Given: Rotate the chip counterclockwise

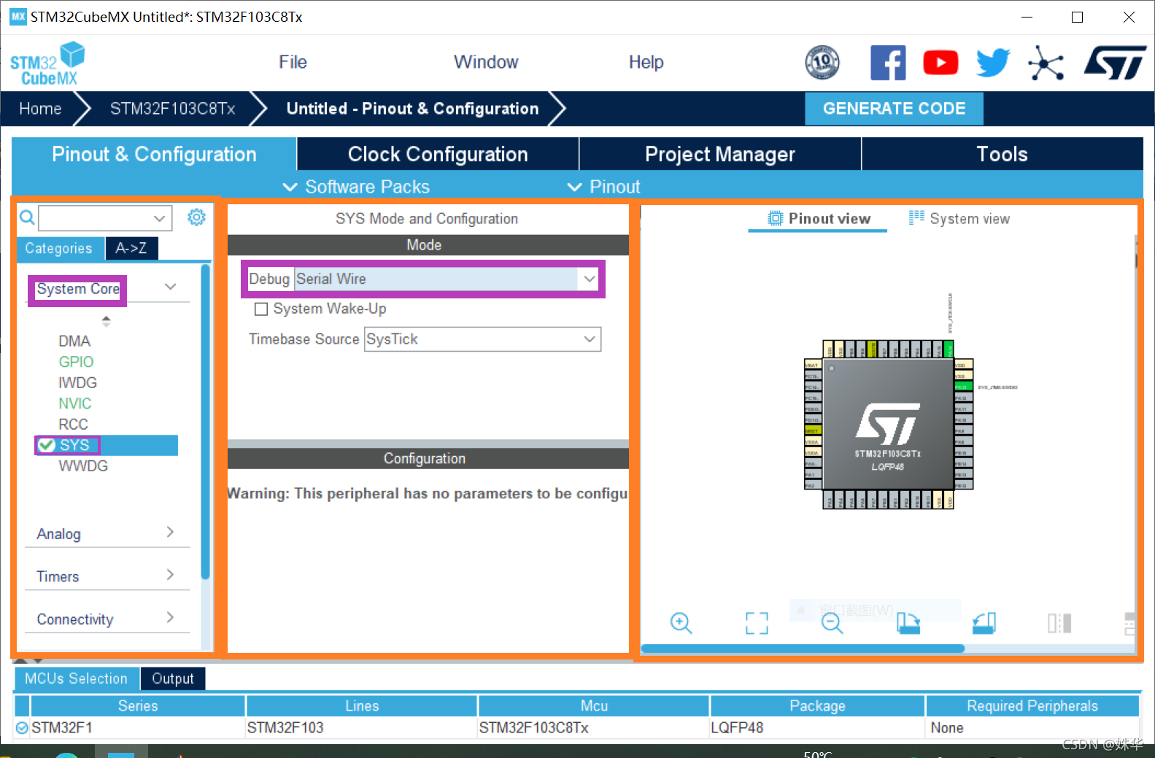Looking at the screenshot, I should pyautogui.click(x=984, y=623).
